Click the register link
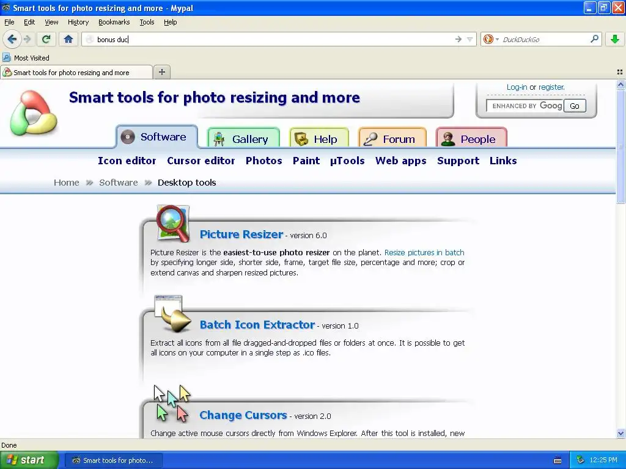Image resolution: width=626 pixels, height=469 pixels. pyautogui.click(x=551, y=87)
